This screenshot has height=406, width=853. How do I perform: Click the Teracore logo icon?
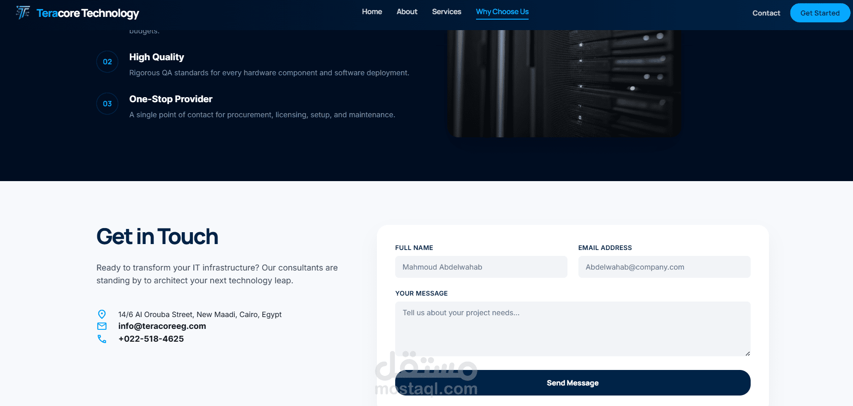[x=23, y=13]
